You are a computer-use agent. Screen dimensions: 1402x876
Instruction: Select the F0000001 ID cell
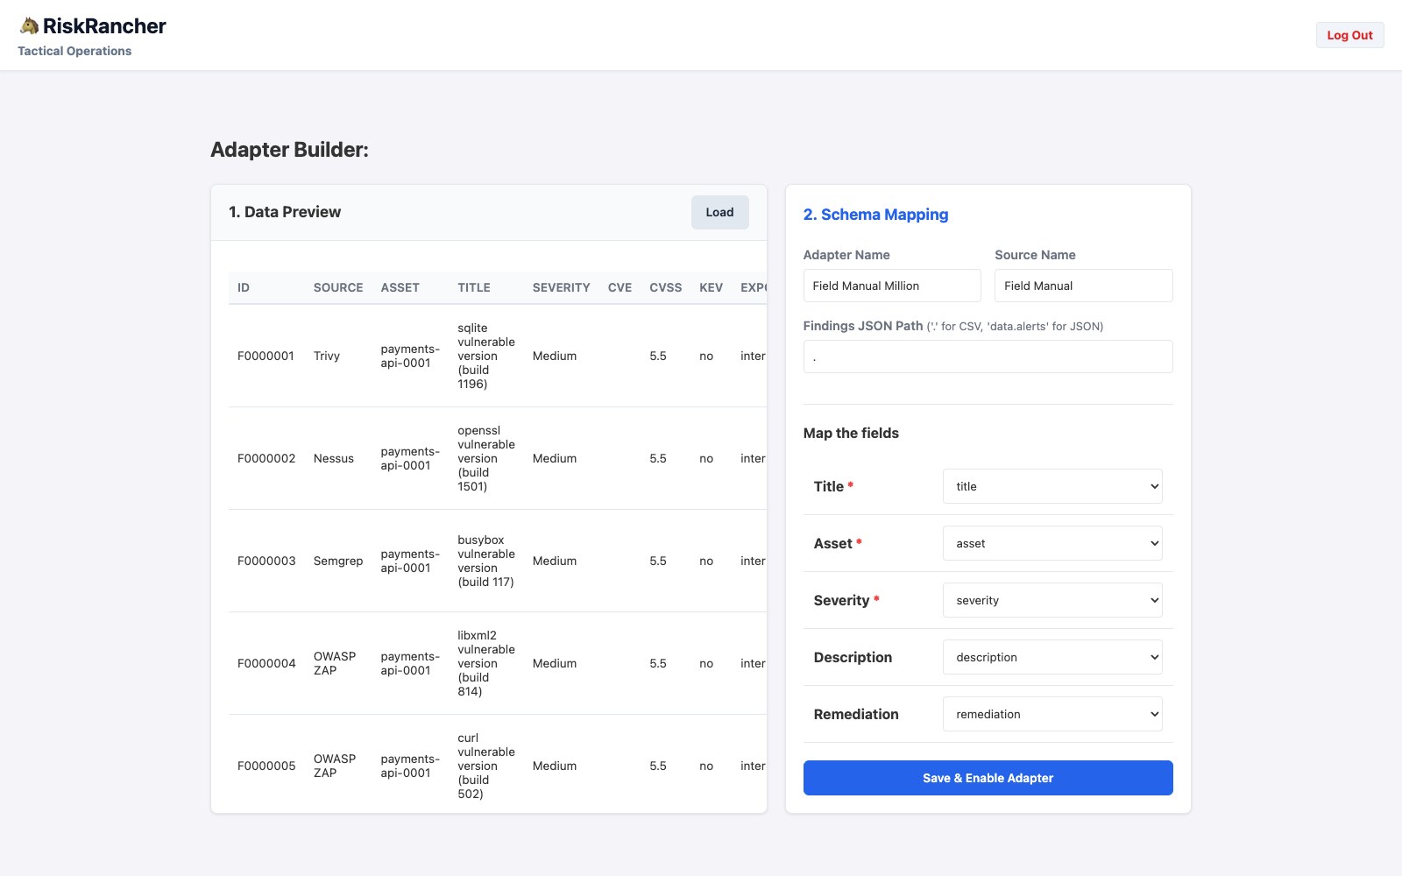[266, 356]
